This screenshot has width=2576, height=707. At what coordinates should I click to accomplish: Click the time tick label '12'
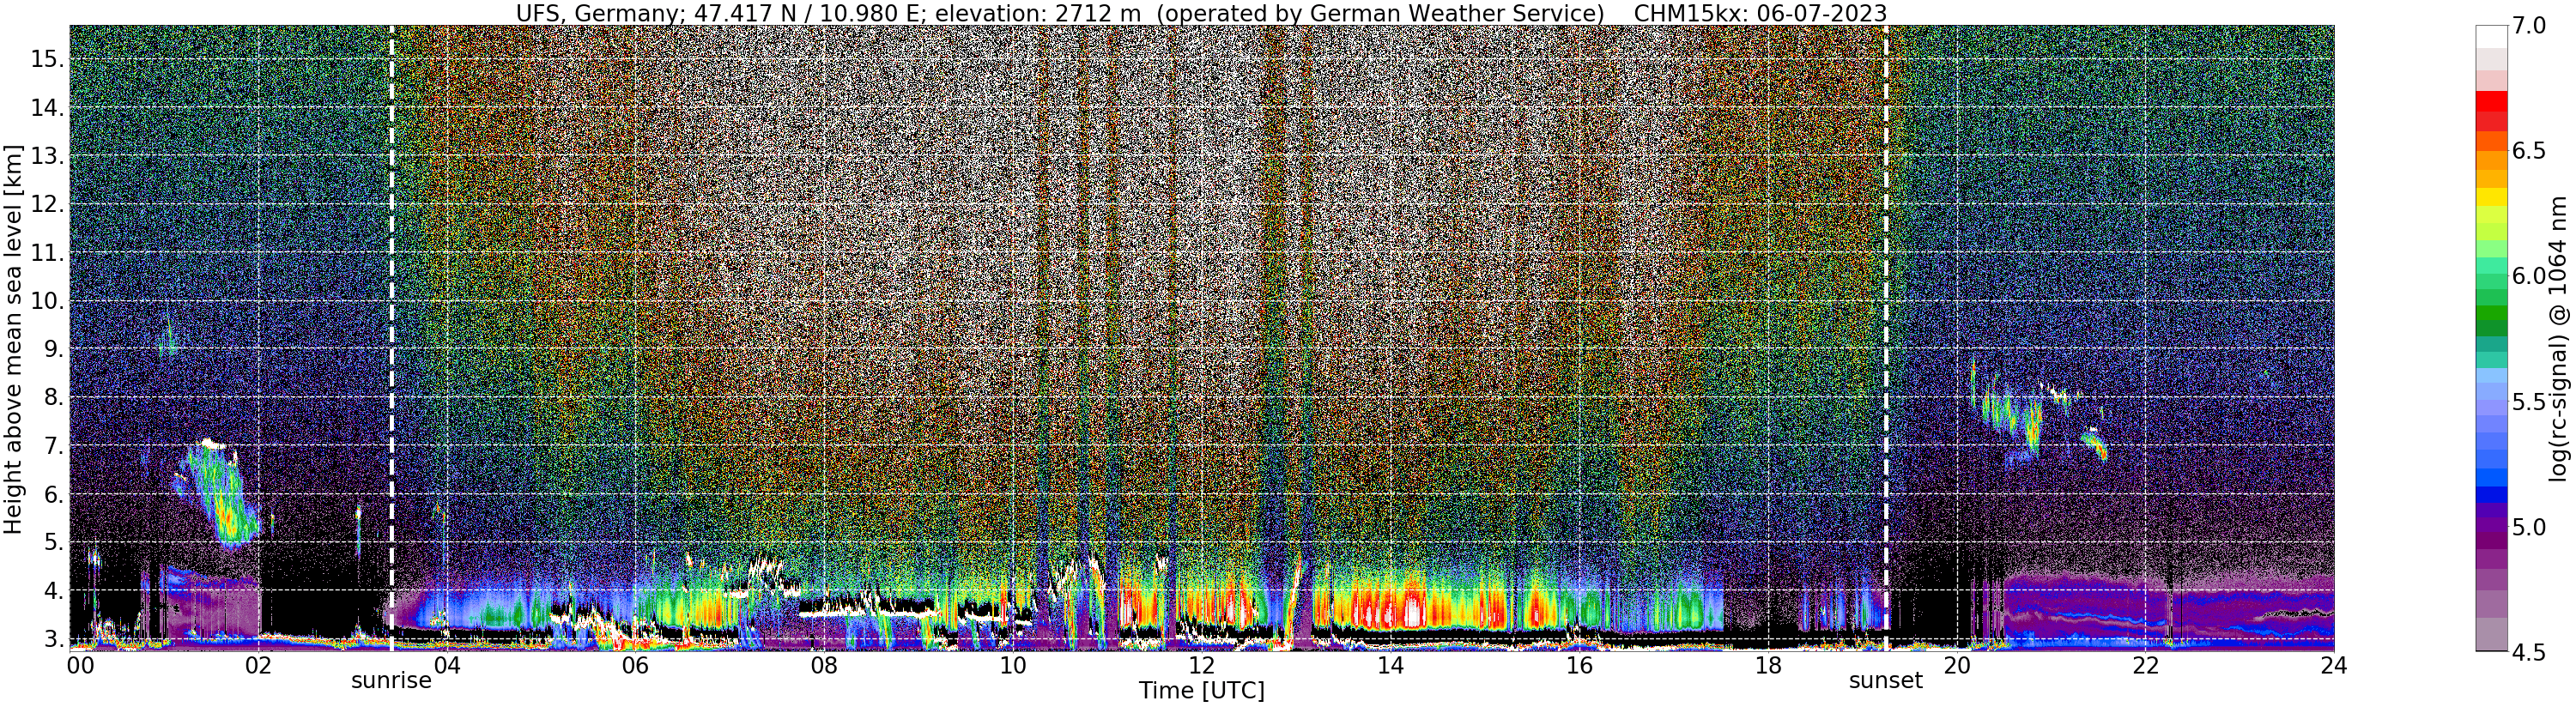click(x=1201, y=665)
